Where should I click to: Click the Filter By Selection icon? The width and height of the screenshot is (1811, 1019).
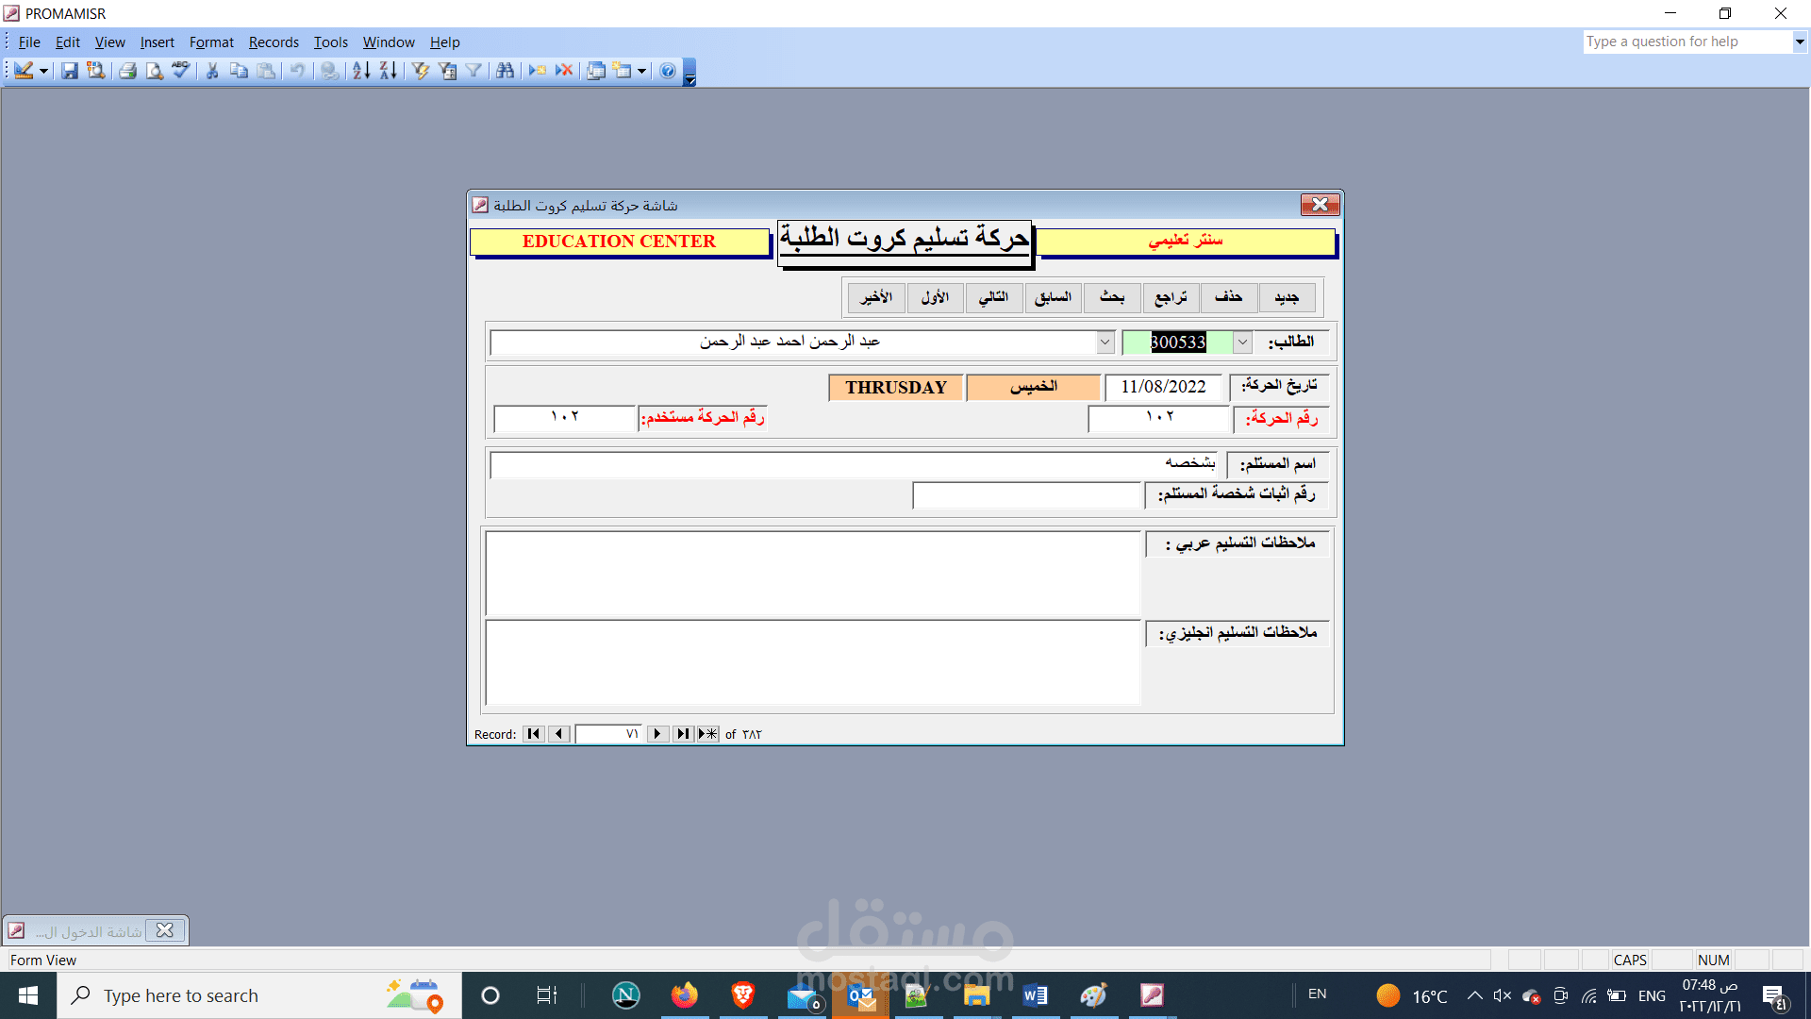click(421, 71)
